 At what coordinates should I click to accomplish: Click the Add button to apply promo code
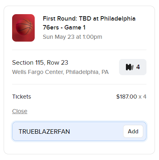[133, 131]
